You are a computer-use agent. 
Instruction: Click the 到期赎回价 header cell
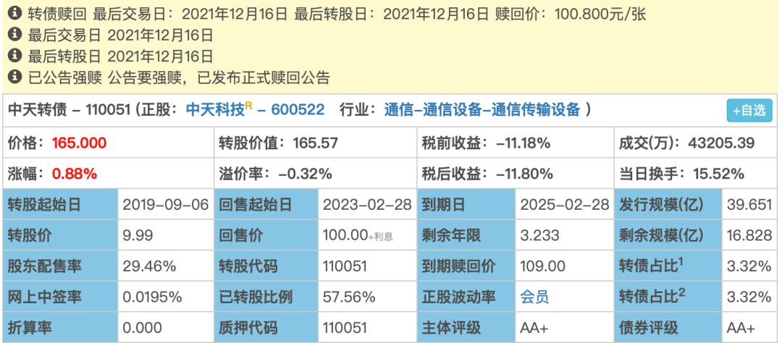[466, 266]
